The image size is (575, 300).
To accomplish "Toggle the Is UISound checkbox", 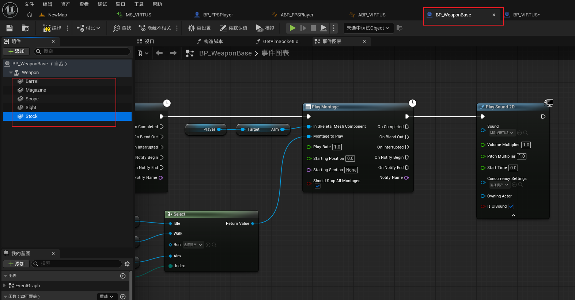I will click(511, 207).
